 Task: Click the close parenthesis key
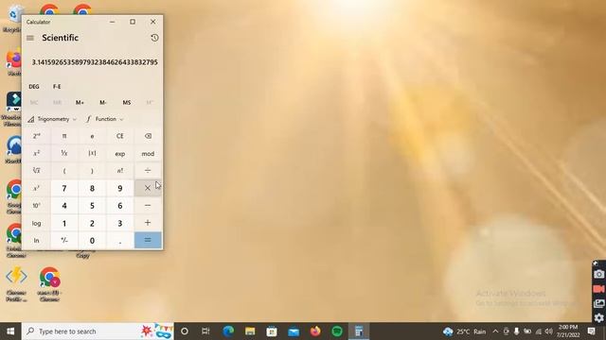(x=92, y=171)
